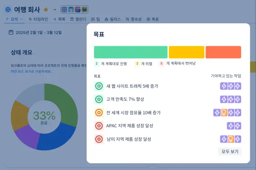This screenshot has height=170, width=256.
Task: Click first epic icon in 새 웹 사이트 트래픽 row
Action: (224, 86)
